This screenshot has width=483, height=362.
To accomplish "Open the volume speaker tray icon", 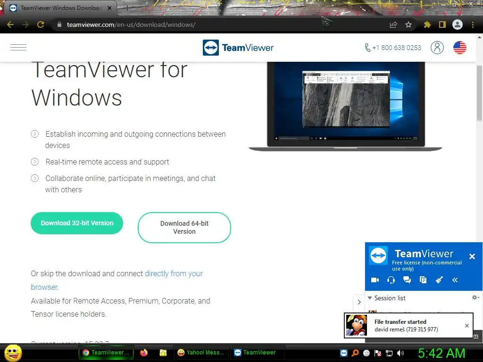I will coord(400,353).
